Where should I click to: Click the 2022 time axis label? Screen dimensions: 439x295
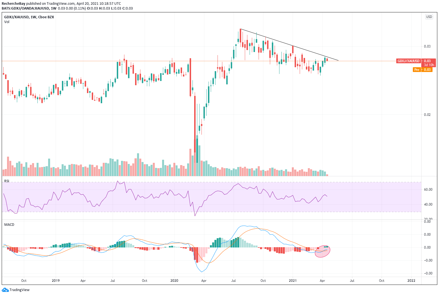point(411,281)
